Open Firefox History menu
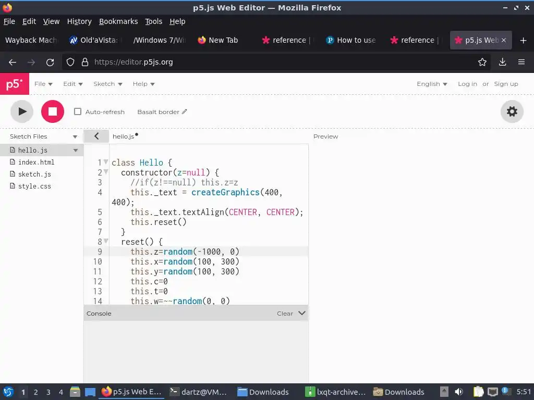 click(x=79, y=21)
